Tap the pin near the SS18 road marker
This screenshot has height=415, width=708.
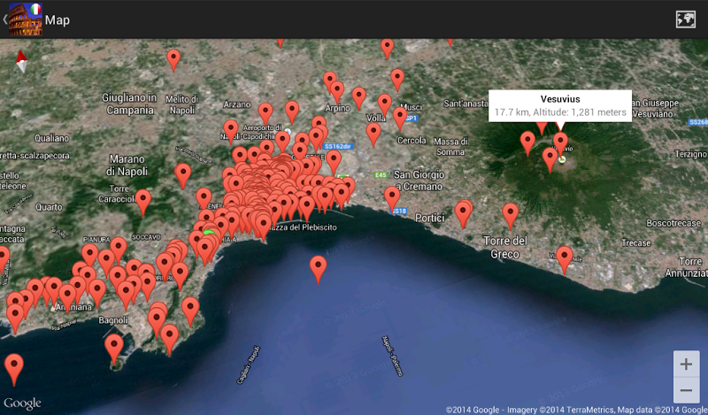point(392,199)
